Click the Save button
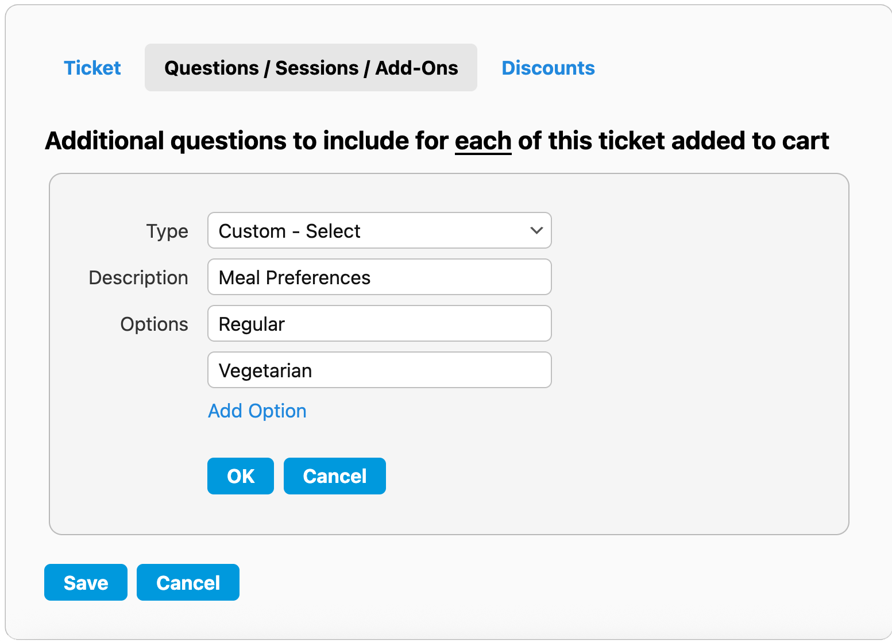Viewport: 892px width, 642px height. click(x=86, y=582)
